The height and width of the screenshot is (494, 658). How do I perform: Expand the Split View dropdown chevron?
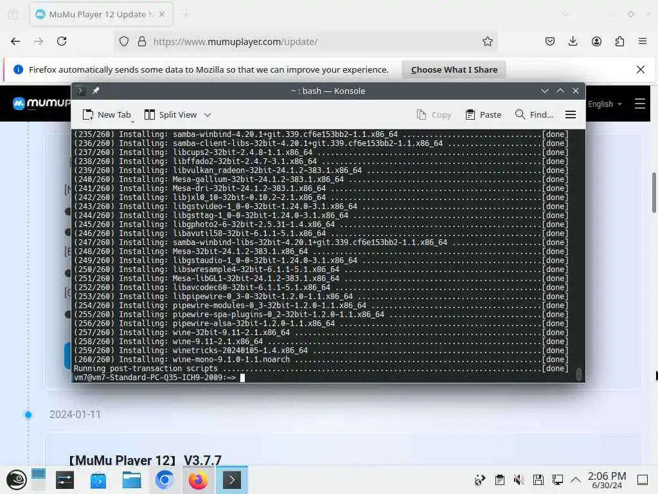click(x=208, y=114)
